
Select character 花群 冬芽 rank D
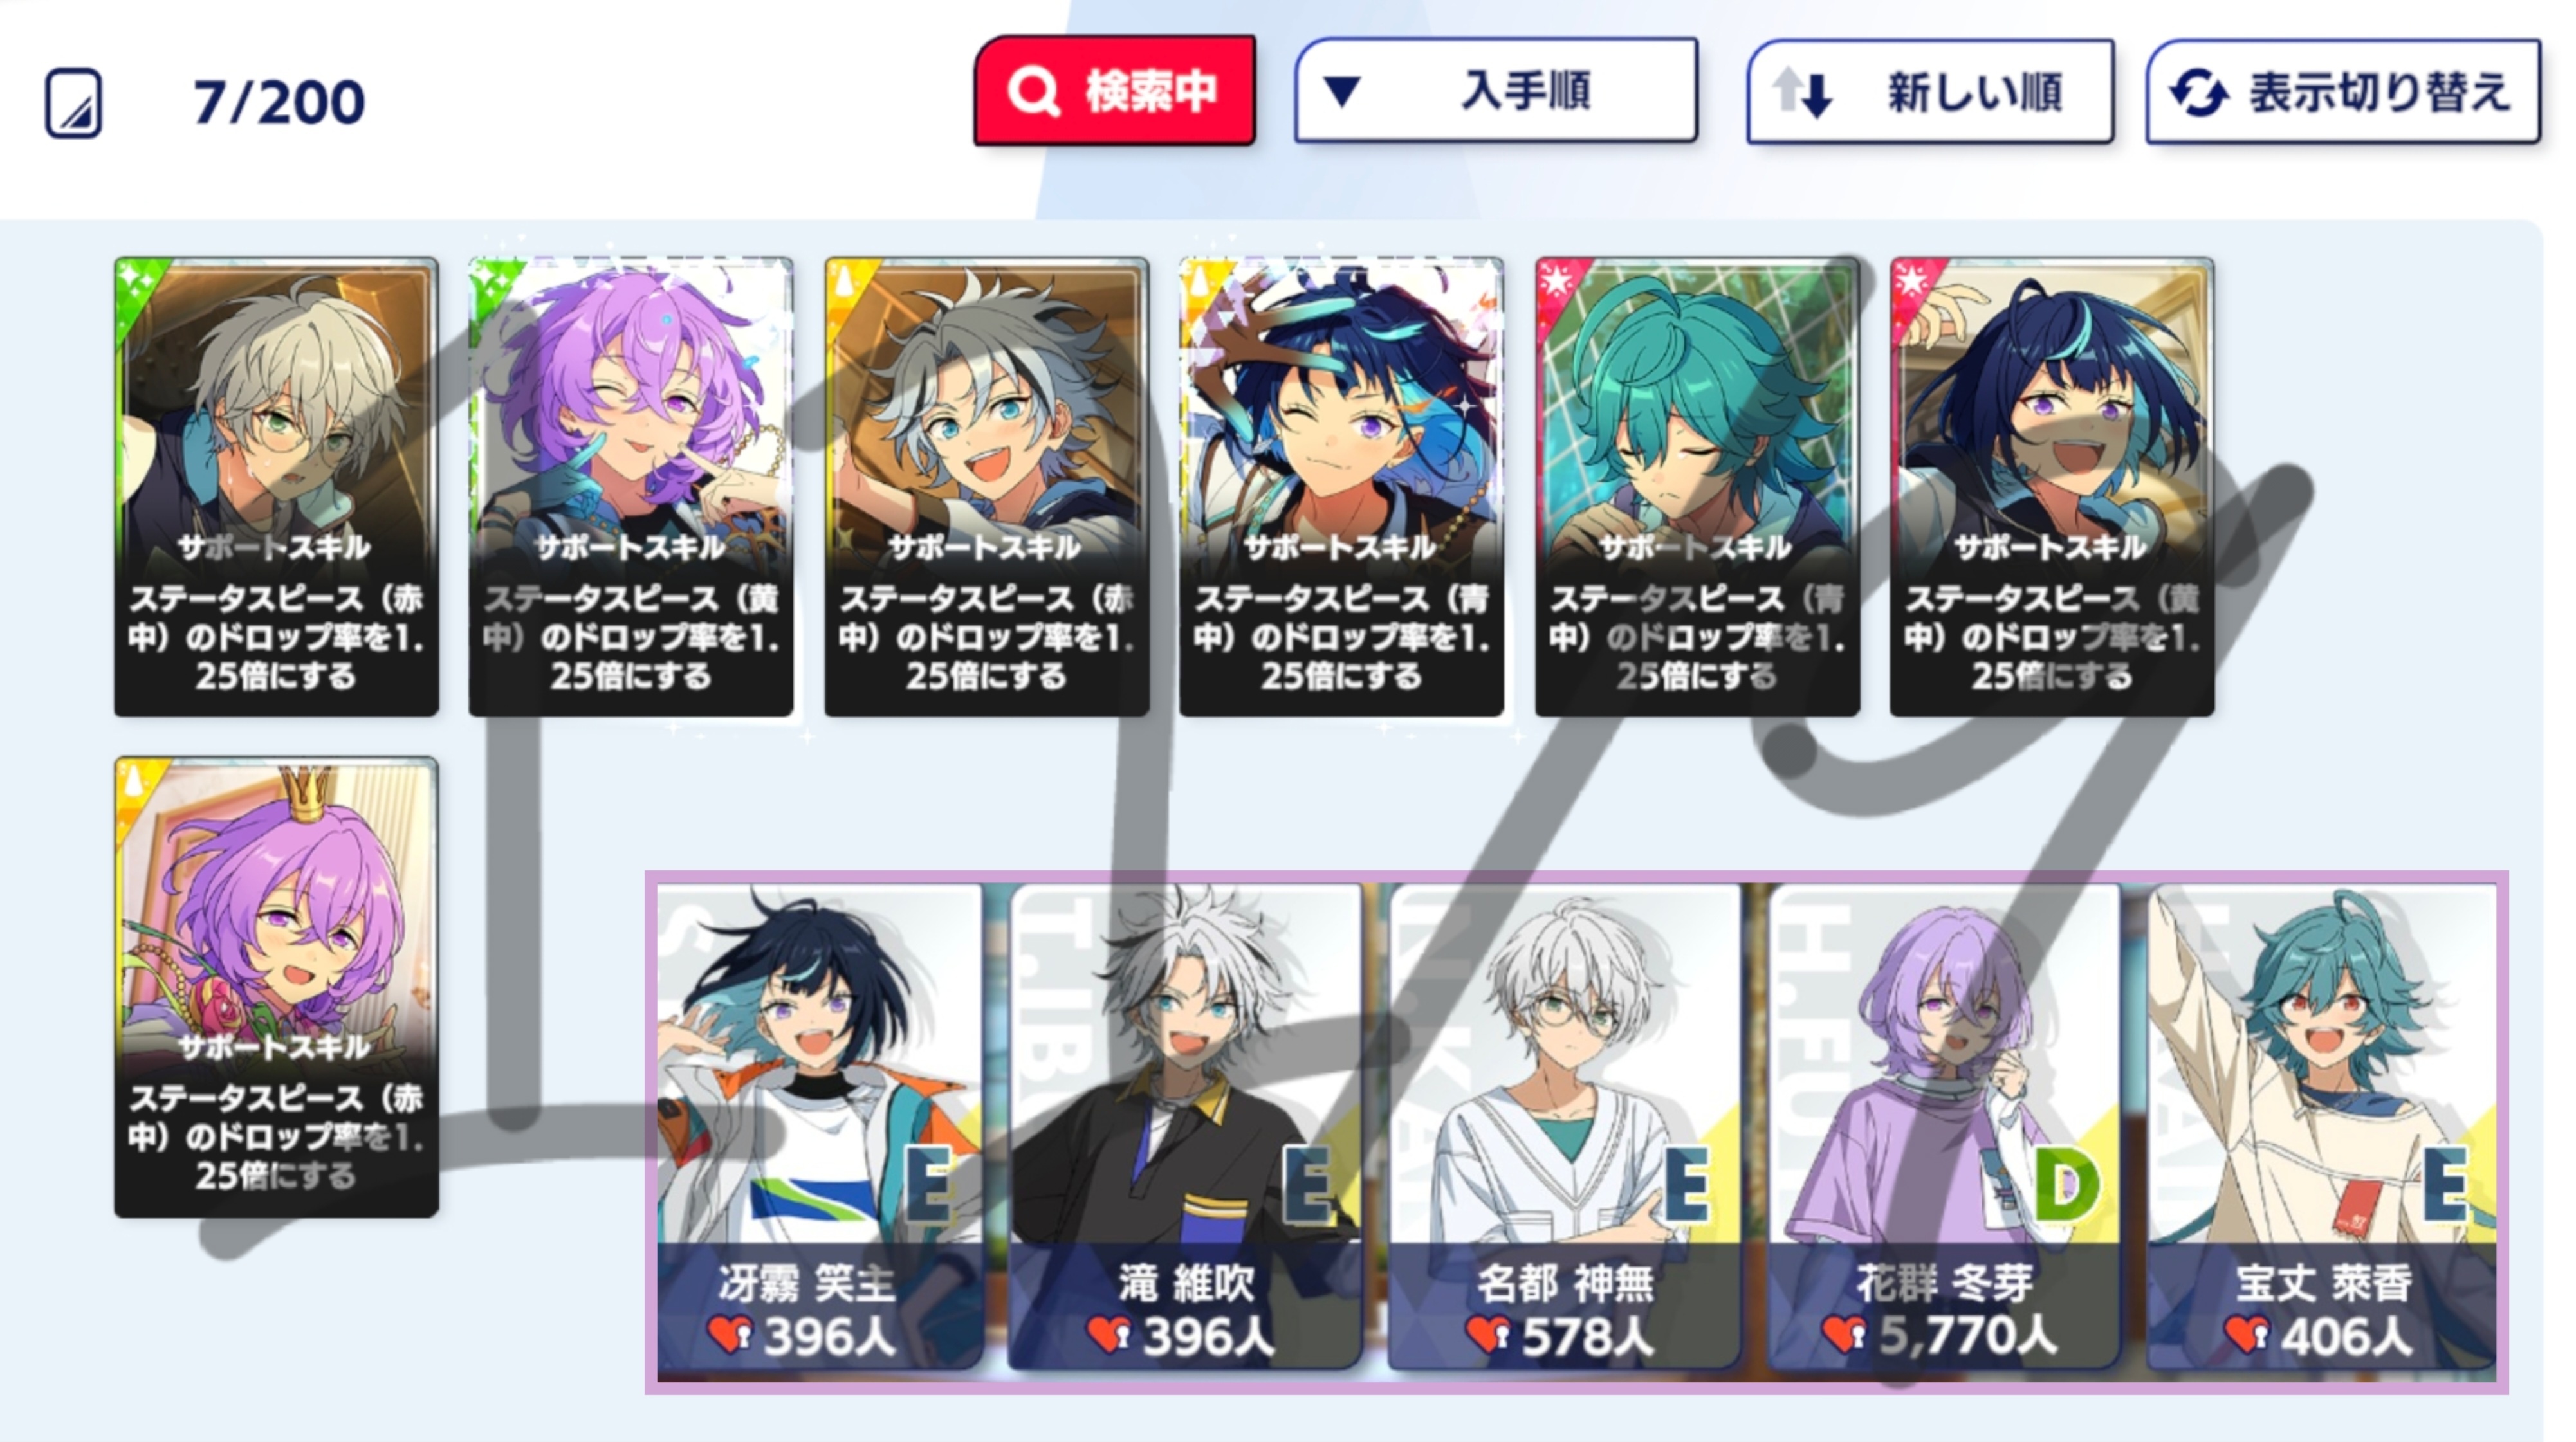(x=1943, y=1126)
